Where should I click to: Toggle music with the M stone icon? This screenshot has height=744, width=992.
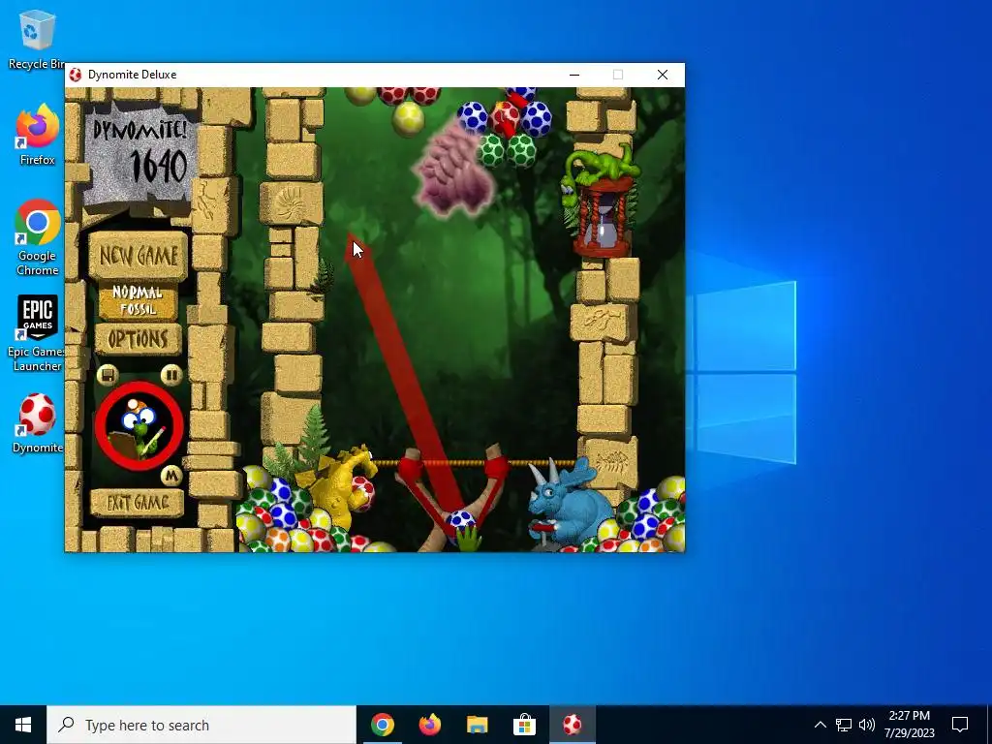(170, 476)
